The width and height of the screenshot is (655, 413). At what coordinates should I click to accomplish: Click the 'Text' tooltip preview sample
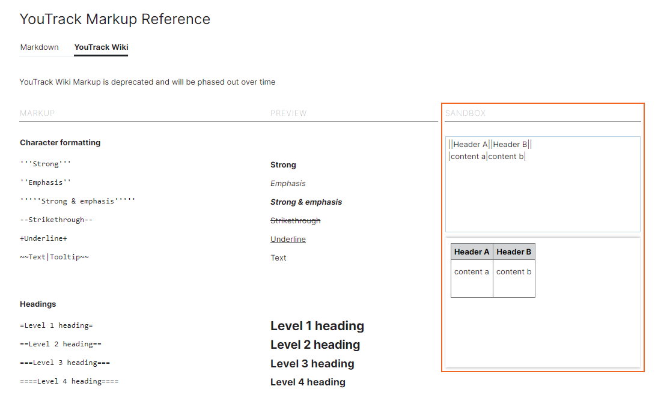click(x=278, y=258)
